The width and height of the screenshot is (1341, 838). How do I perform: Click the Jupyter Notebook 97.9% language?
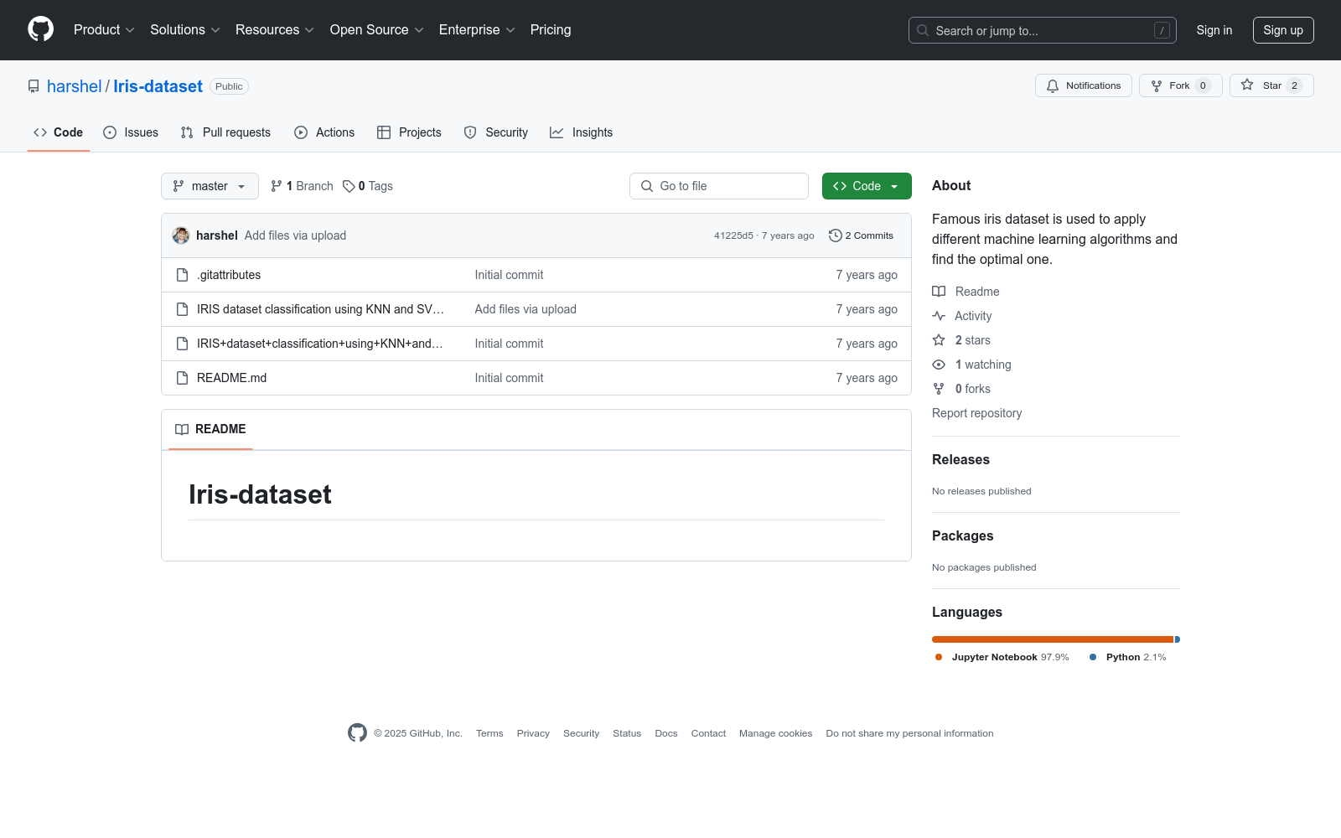tap(1002, 657)
